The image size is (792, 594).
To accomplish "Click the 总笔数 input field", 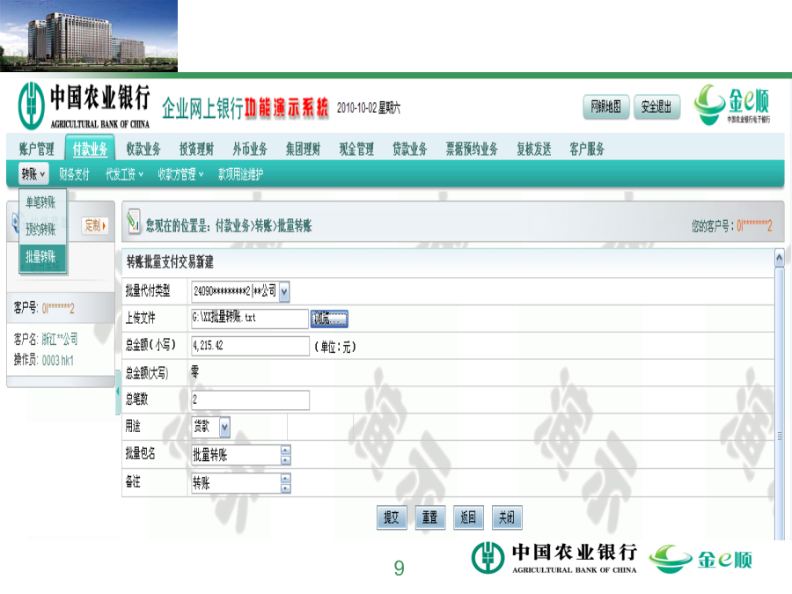I will 250,400.
